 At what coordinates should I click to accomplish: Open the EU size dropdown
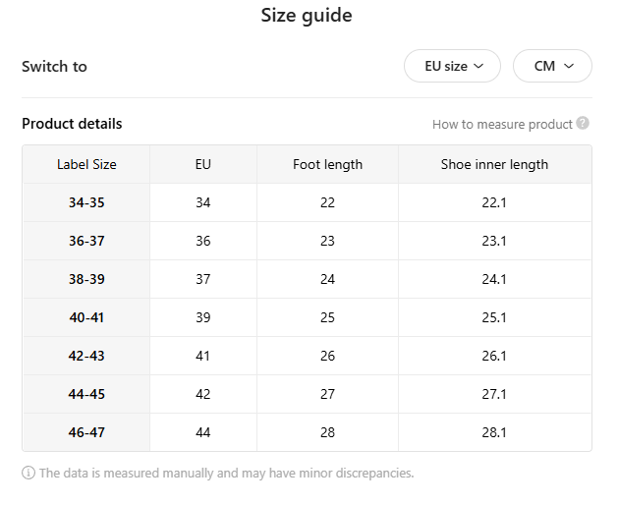(452, 66)
